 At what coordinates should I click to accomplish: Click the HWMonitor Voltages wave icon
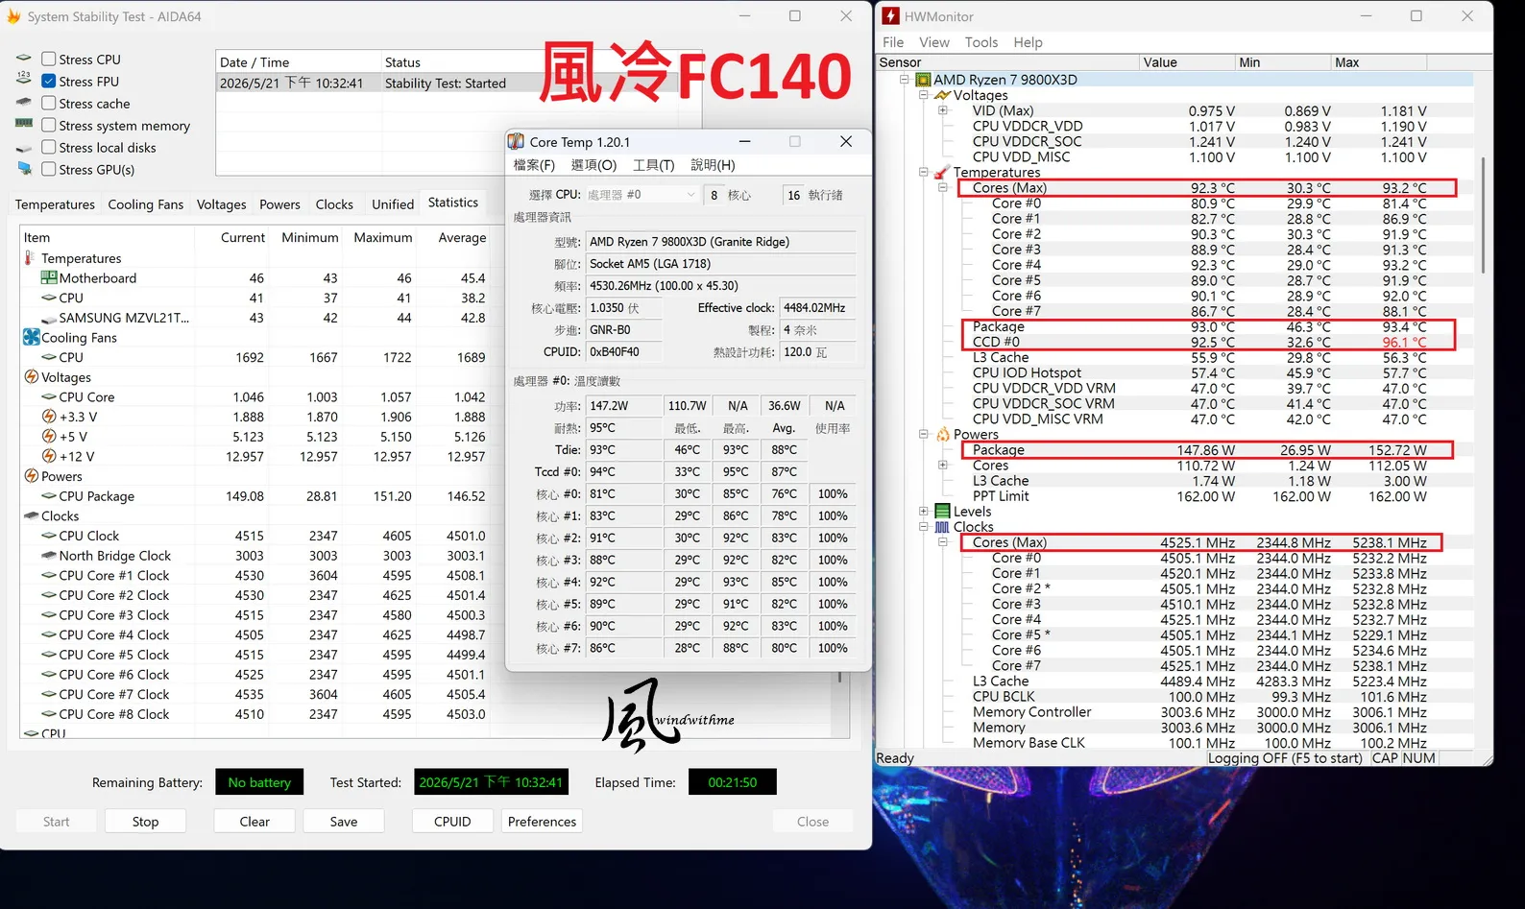point(942,95)
